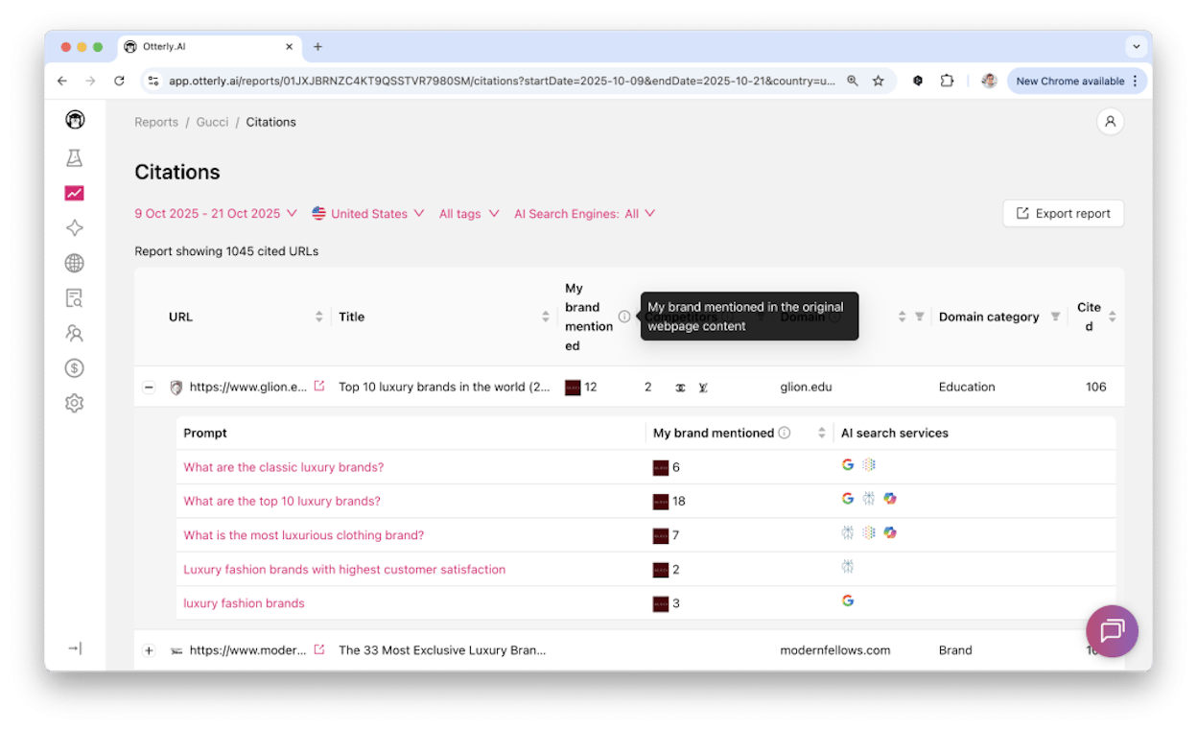Open modernfellows URL external link icon
Screen dimensions: 1197x730
coord(319,649)
